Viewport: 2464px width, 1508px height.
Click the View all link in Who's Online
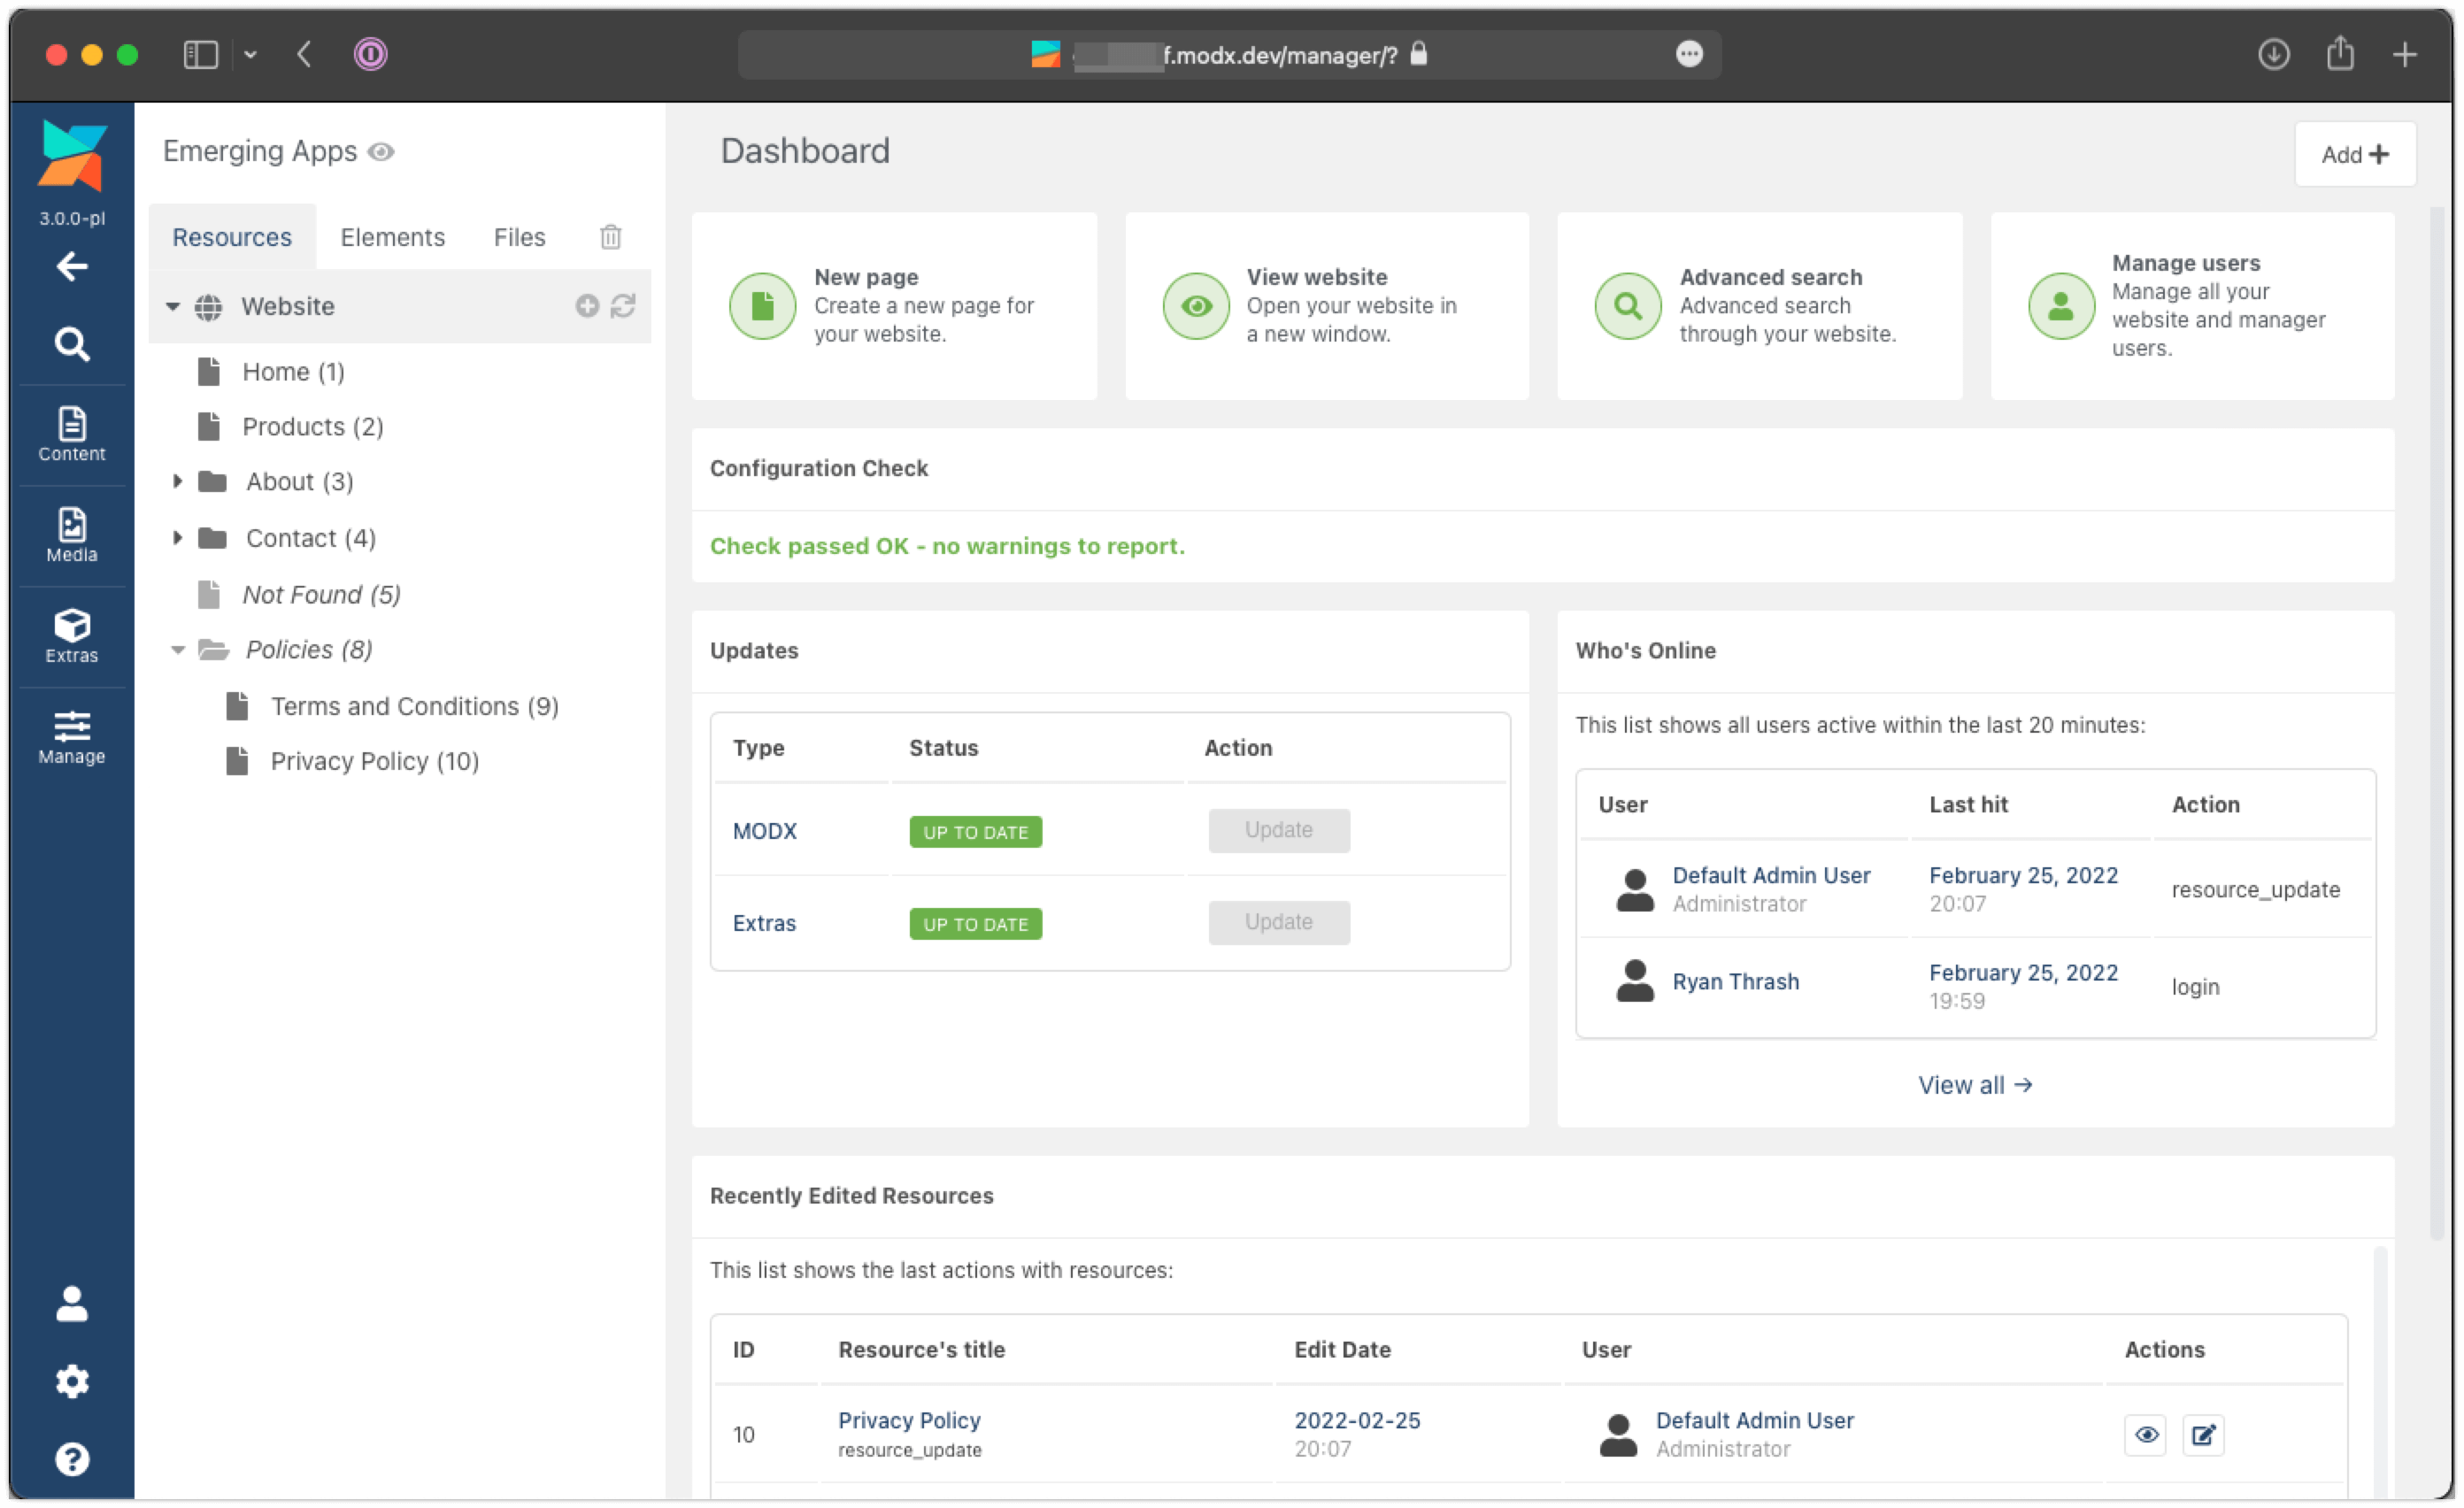1975,1082
